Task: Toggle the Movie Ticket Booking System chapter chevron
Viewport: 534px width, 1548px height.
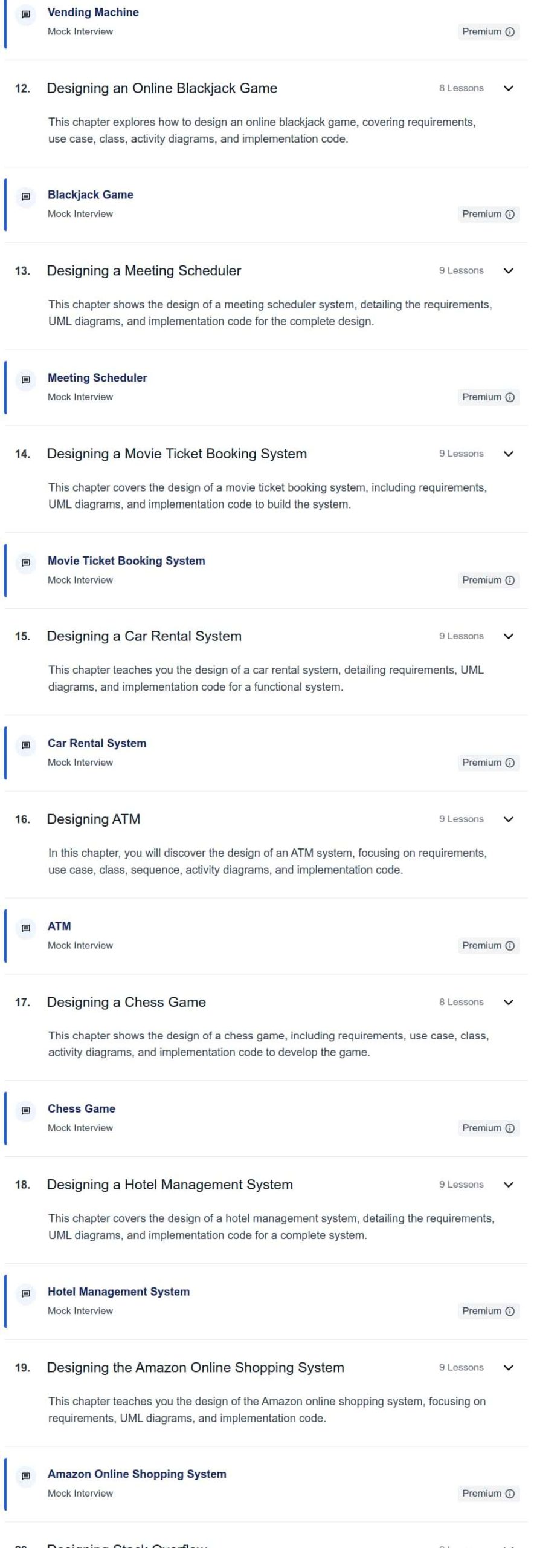Action: point(509,454)
